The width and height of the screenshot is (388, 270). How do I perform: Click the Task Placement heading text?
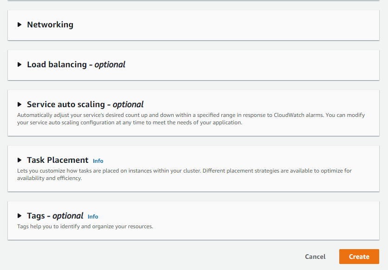tap(58, 160)
